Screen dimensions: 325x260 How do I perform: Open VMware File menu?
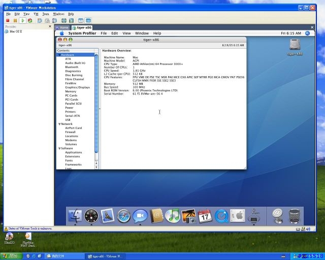[x=8, y=14]
